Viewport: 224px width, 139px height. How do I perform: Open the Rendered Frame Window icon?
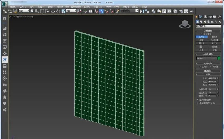point(186,11)
